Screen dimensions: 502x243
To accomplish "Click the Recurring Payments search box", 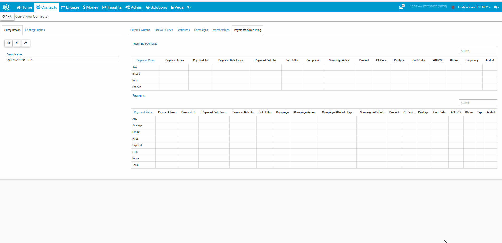I will tap(478, 51).
